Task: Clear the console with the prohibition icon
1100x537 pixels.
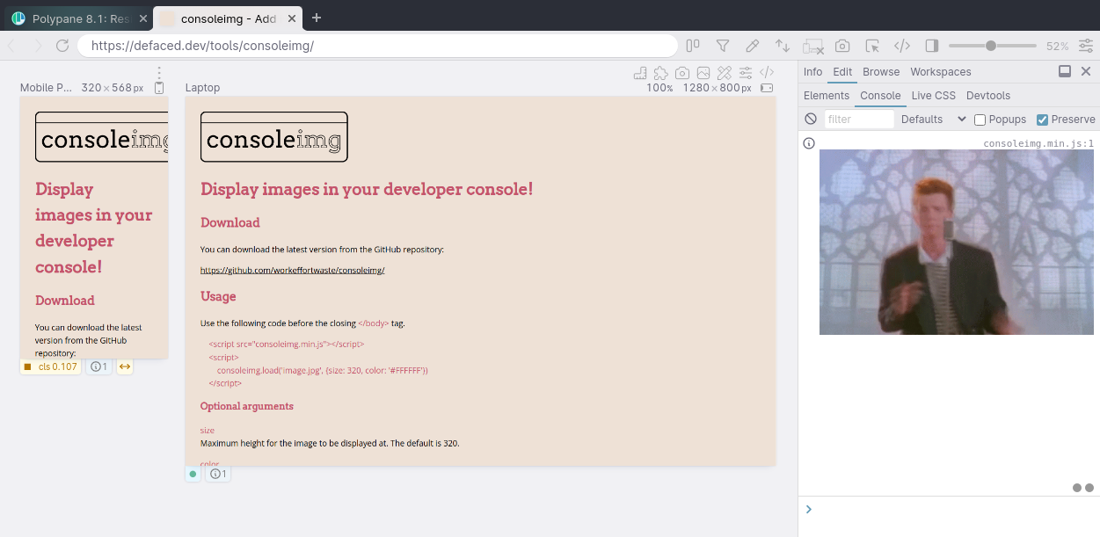Action: pyautogui.click(x=811, y=120)
